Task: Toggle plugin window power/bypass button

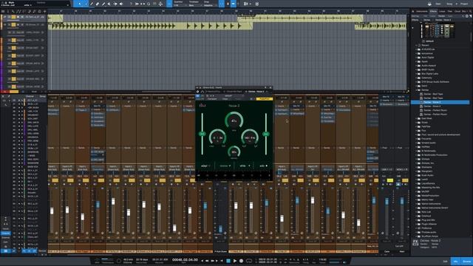Action: click(197, 95)
